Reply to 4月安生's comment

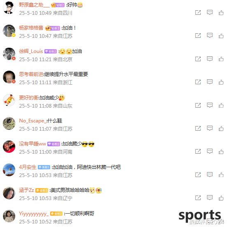[210, 175]
